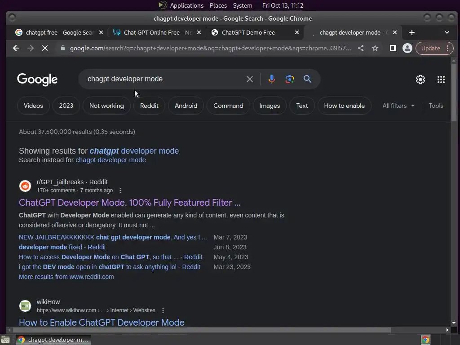The width and height of the screenshot is (460, 345).
Task: Select the Command filter chip
Action: [x=228, y=106]
